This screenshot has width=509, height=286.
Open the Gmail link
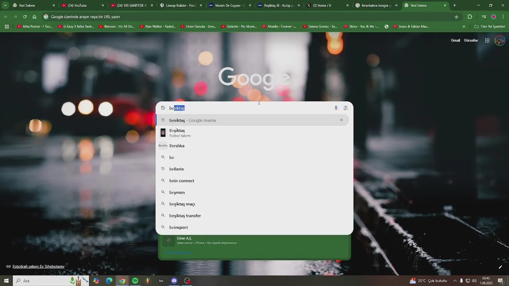tap(455, 41)
